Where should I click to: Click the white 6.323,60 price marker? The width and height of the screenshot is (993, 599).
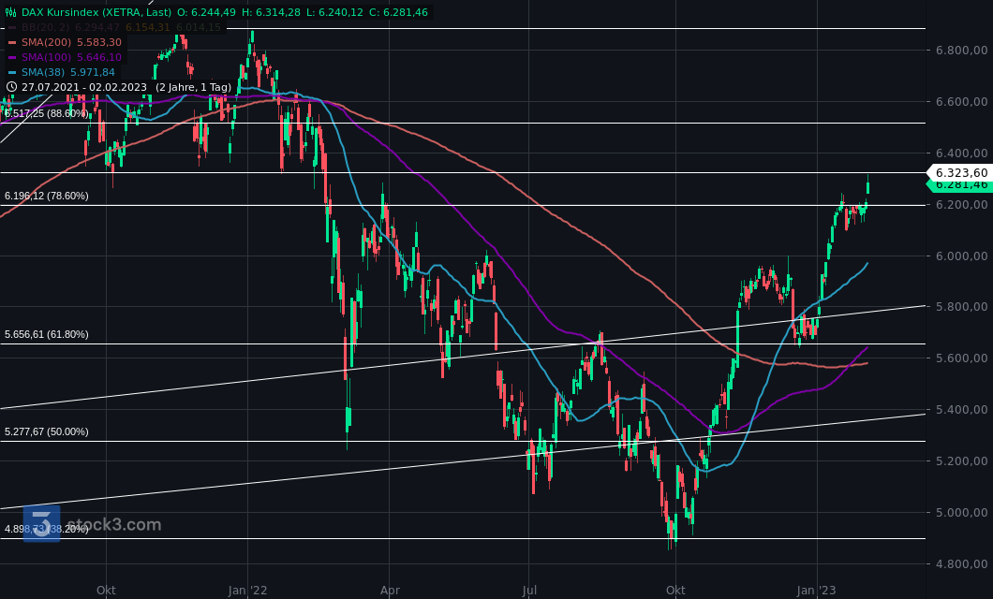coord(962,173)
